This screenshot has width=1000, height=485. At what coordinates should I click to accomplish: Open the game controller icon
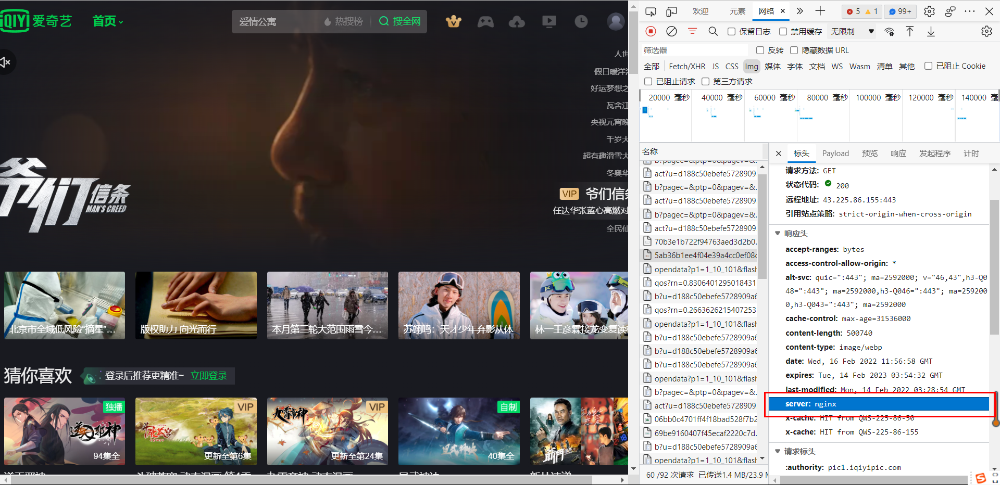tap(485, 21)
